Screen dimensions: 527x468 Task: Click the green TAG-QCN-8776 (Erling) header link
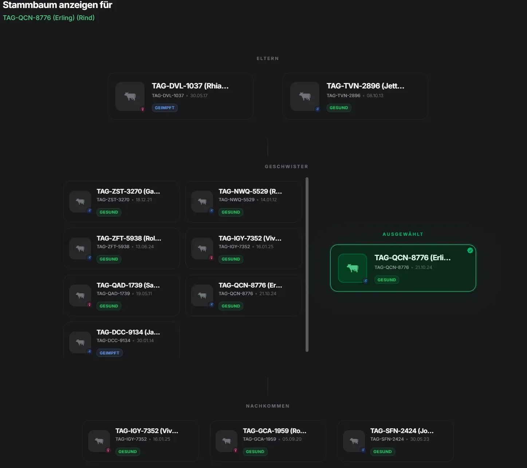tap(49, 18)
